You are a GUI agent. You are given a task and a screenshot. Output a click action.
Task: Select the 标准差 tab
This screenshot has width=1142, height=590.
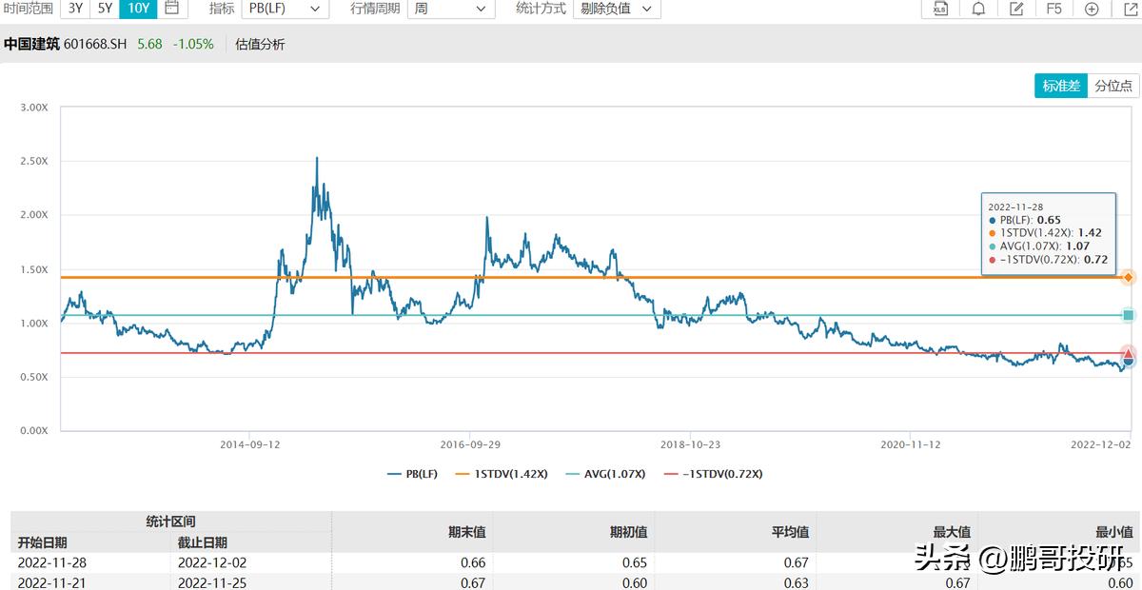pyautogui.click(x=1060, y=85)
